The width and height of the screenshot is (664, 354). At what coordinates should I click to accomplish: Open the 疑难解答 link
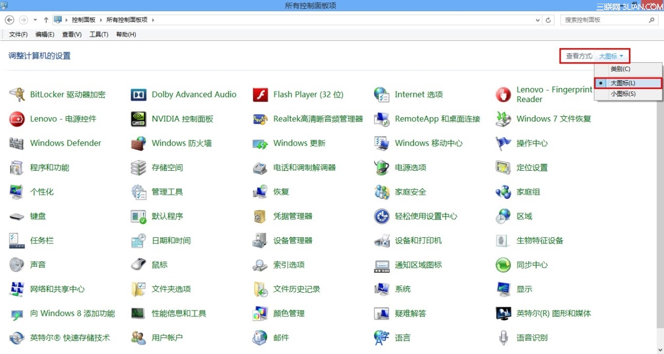(410, 314)
